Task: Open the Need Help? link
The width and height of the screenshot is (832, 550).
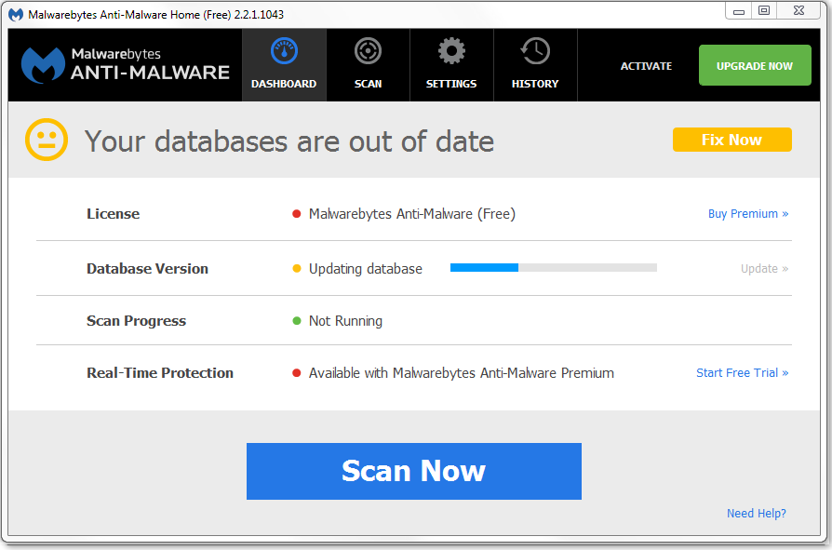Action: tap(756, 514)
